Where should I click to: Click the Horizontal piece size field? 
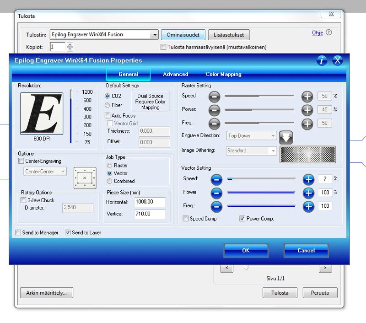pyautogui.click(x=150, y=202)
